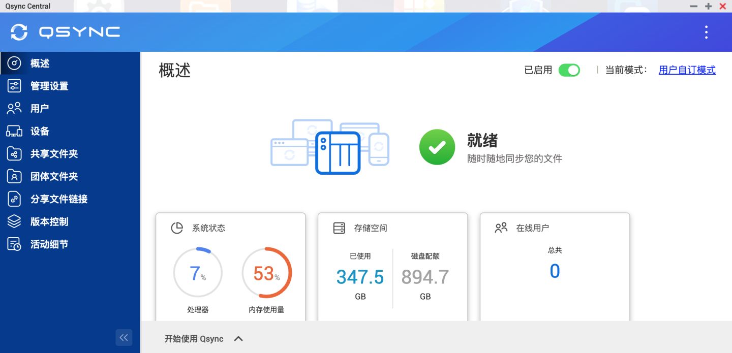Open the three-dot menu in top right
The image size is (732, 353).
coord(706,31)
